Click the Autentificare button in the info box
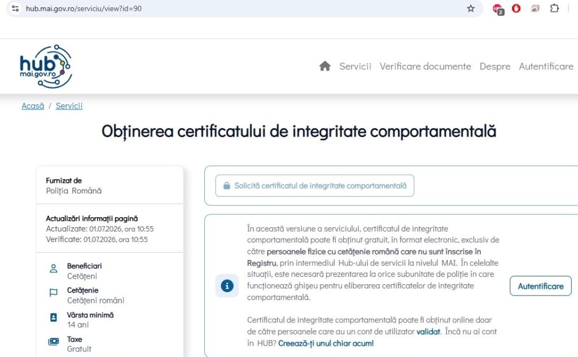 point(541,286)
